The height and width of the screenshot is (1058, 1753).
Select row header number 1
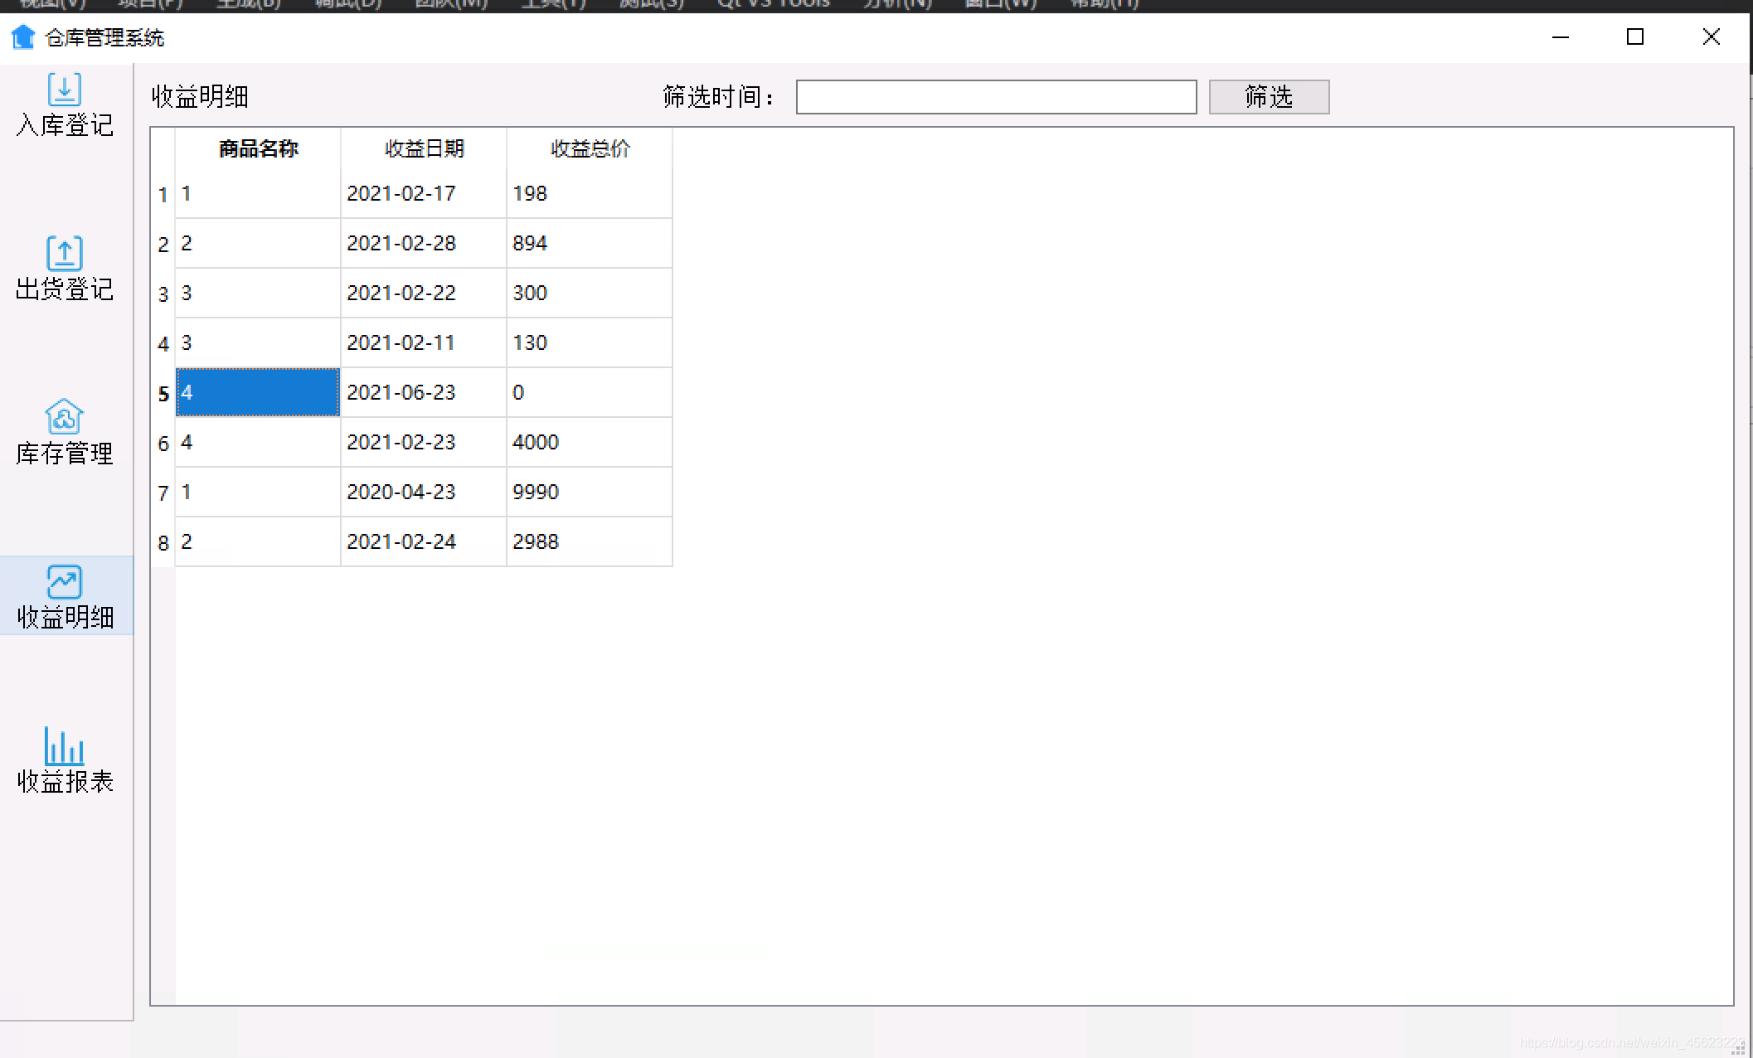point(163,195)
